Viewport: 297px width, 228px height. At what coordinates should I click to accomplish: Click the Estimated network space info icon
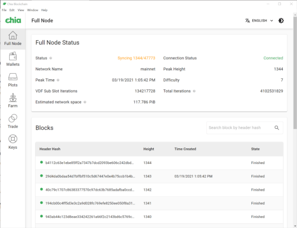[85, 102]
